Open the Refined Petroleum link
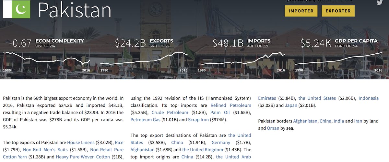Screen dimensions: 389x162 231,105
